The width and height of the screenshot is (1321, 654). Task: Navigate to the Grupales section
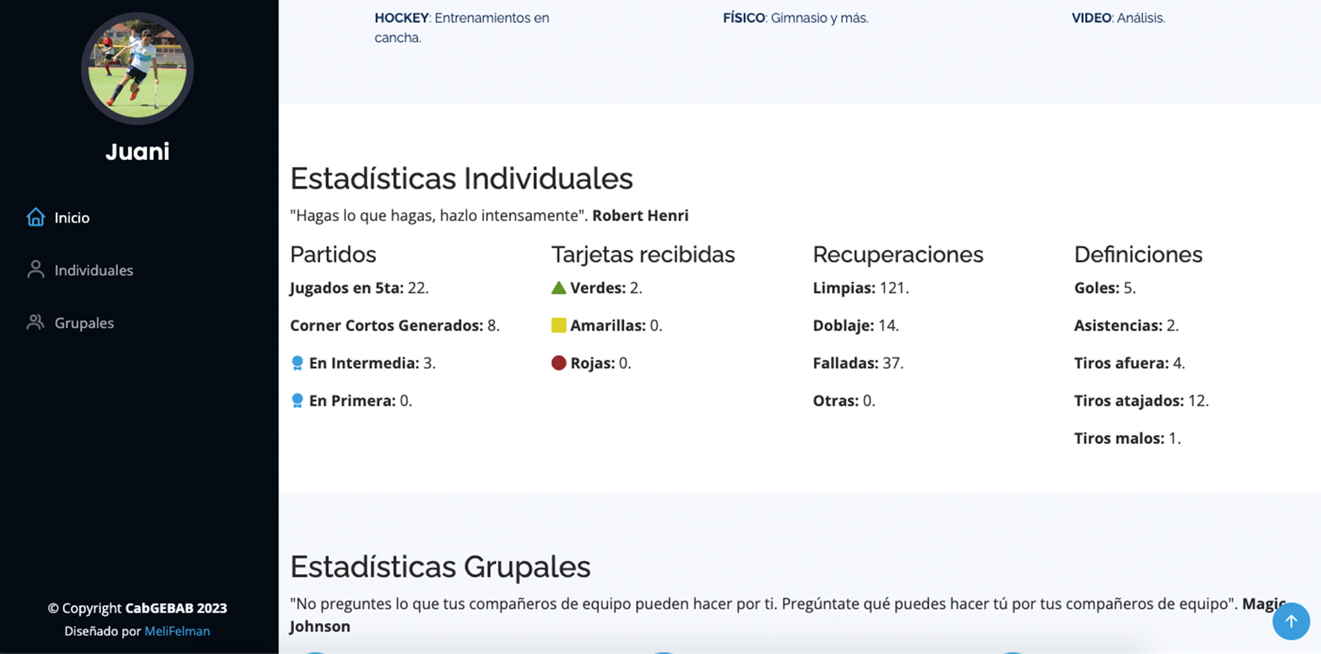[84, 323]
